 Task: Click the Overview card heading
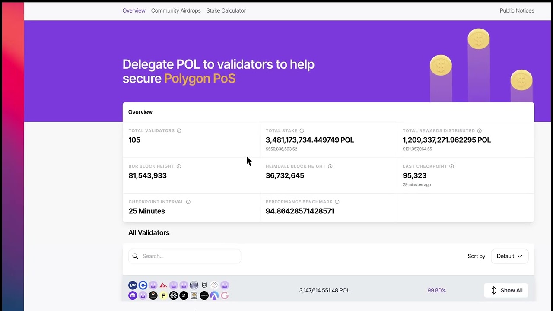(x=140, y=112)
